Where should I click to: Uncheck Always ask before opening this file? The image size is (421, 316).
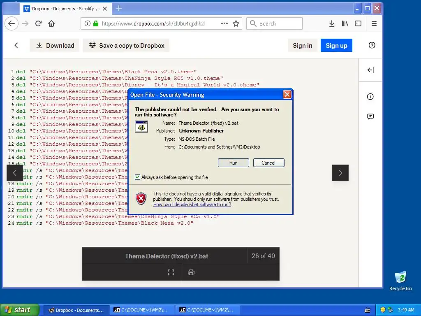[x=137, y=177]
